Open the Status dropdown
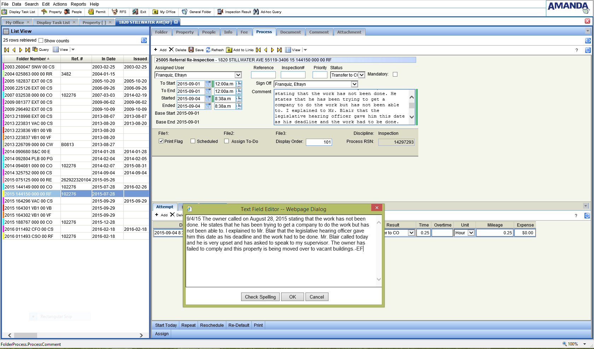 pos(361,75)
